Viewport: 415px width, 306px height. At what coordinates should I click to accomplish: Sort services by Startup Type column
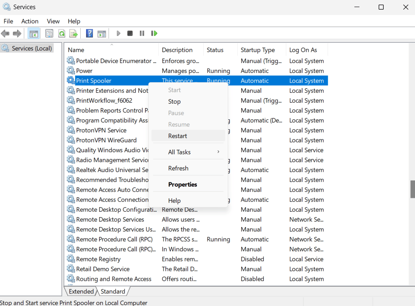258,50
